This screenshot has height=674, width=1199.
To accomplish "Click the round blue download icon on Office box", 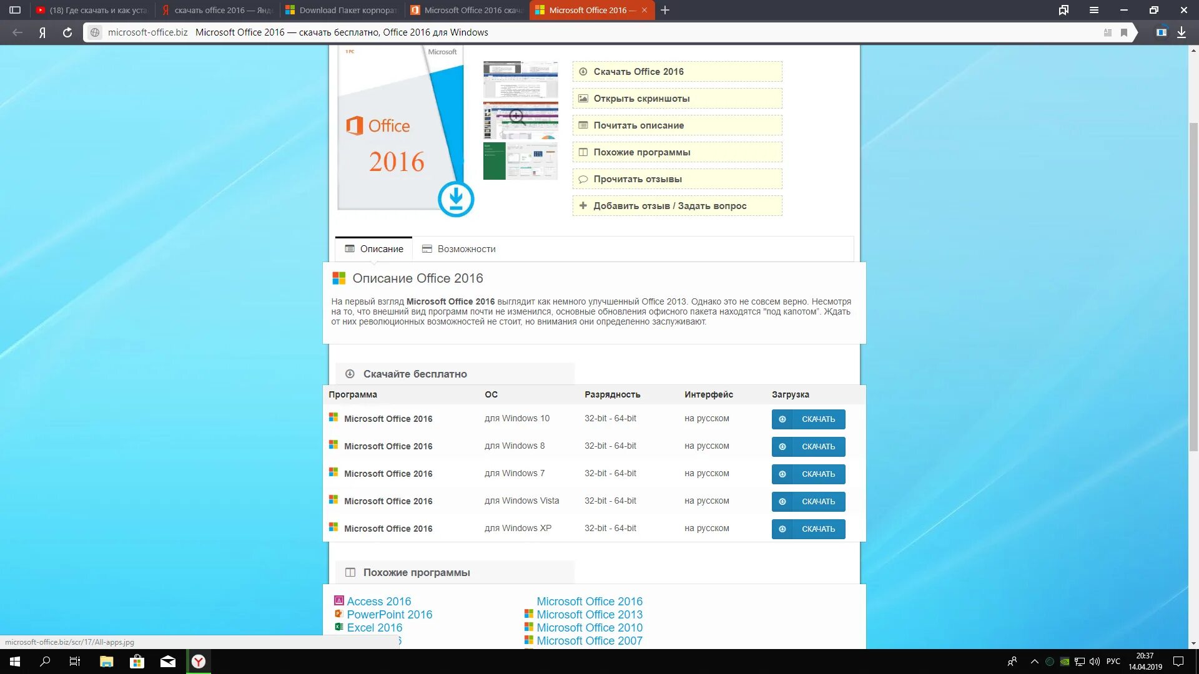I will (456, 199).
